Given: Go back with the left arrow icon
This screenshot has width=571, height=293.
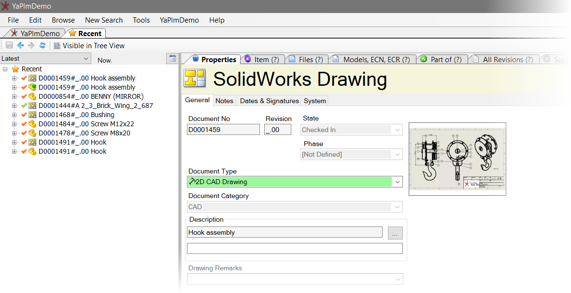Looking at the screenshot, I should [20, 45].
